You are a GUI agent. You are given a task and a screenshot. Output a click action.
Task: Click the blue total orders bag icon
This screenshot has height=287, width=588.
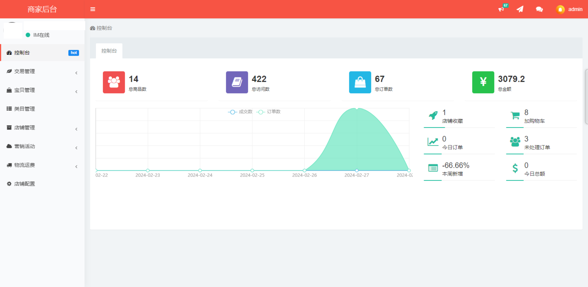(360, 82)
